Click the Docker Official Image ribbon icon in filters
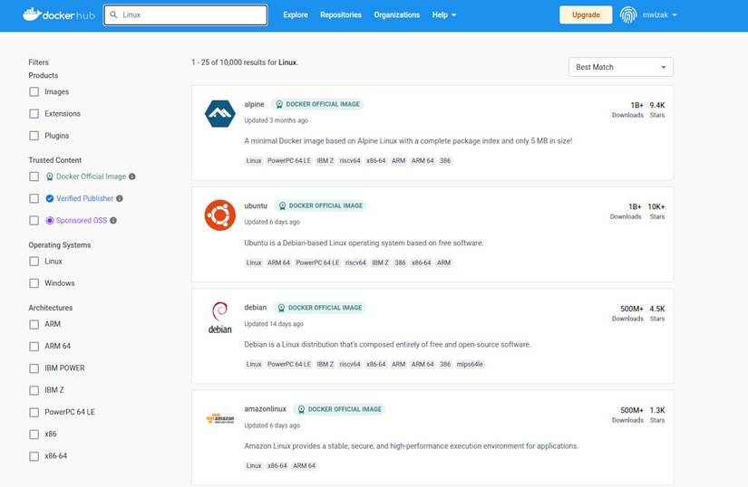This screenshot has height=487, width=748. (50, 177)
